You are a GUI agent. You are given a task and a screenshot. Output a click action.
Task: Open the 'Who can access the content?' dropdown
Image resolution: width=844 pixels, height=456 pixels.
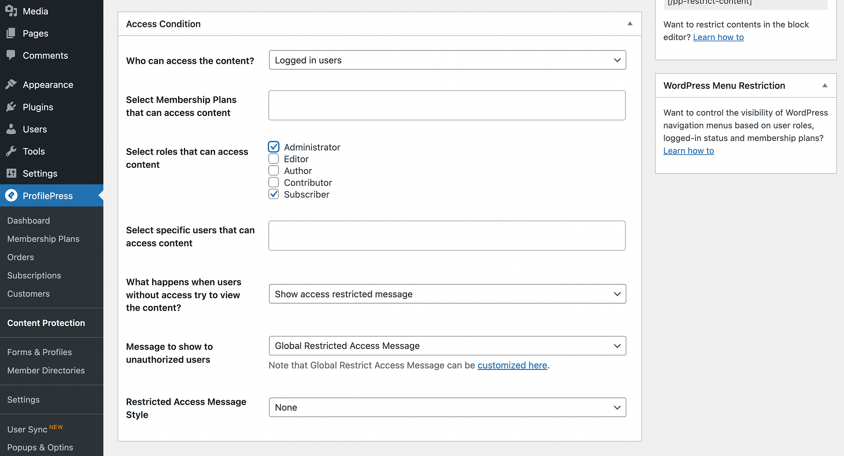pyautogui.click(x=447, y=60)
